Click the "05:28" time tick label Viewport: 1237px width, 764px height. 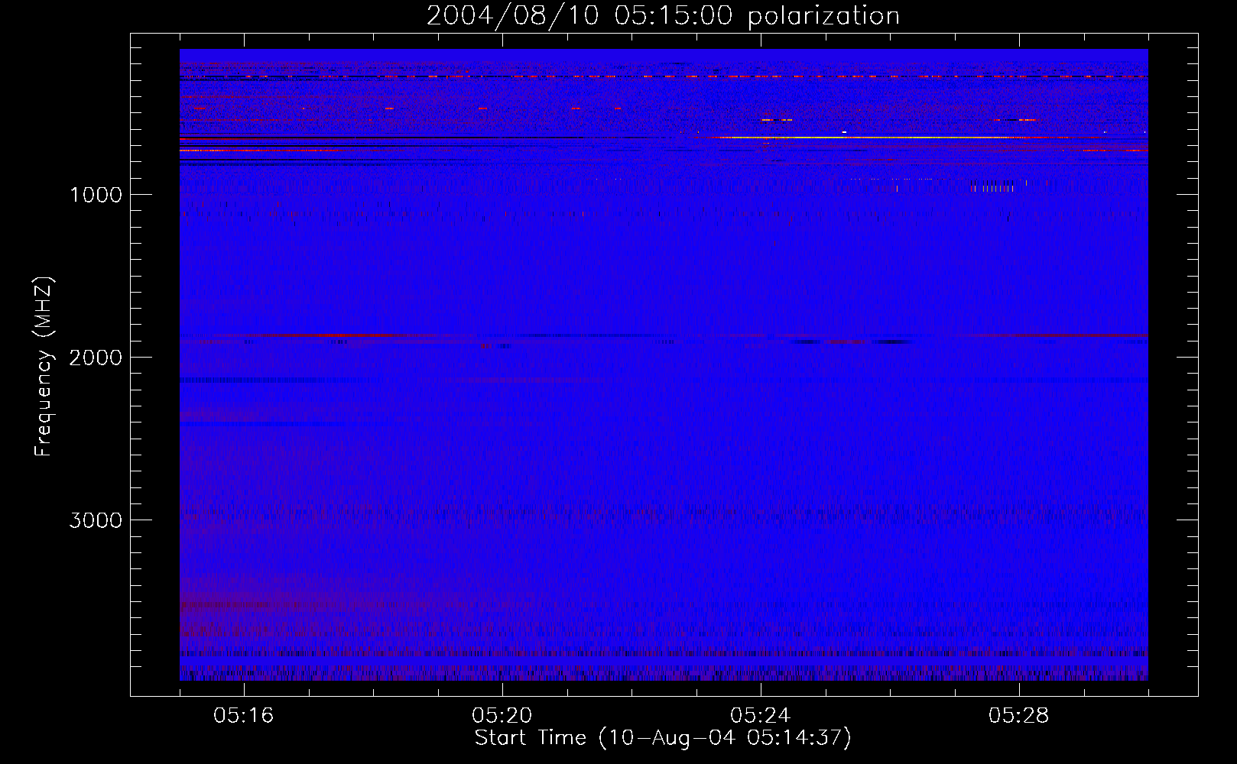click(x=1019, y=716)
